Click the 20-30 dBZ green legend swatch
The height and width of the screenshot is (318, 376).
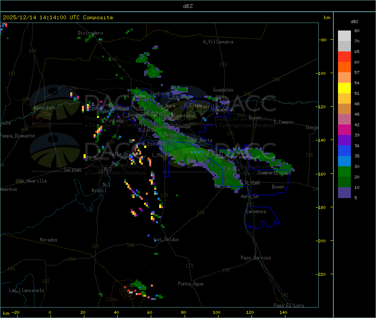click(x=344, y=171)
